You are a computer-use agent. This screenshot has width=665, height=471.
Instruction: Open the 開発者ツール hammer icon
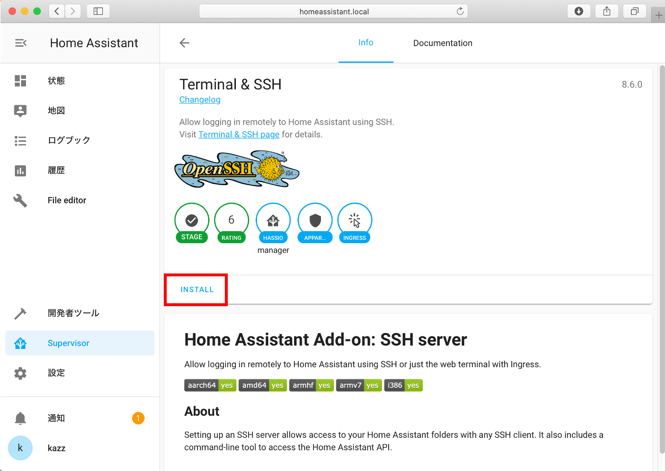pyautogui.click(x=20, y=313)
